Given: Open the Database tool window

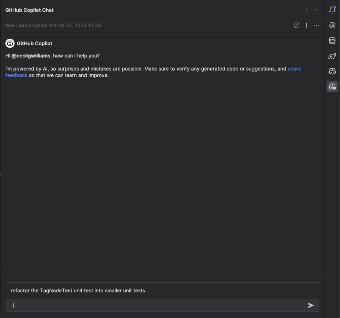Looking at the screenshot, I should 332,41.
